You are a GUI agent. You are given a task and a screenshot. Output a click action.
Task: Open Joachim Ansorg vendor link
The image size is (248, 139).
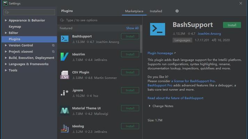coord(209,34)
